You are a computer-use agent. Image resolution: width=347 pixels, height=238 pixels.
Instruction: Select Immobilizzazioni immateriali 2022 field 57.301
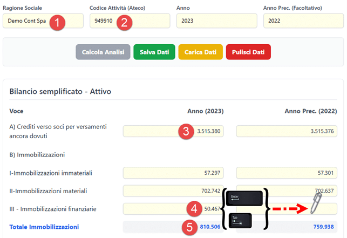(x=287, y=173)
